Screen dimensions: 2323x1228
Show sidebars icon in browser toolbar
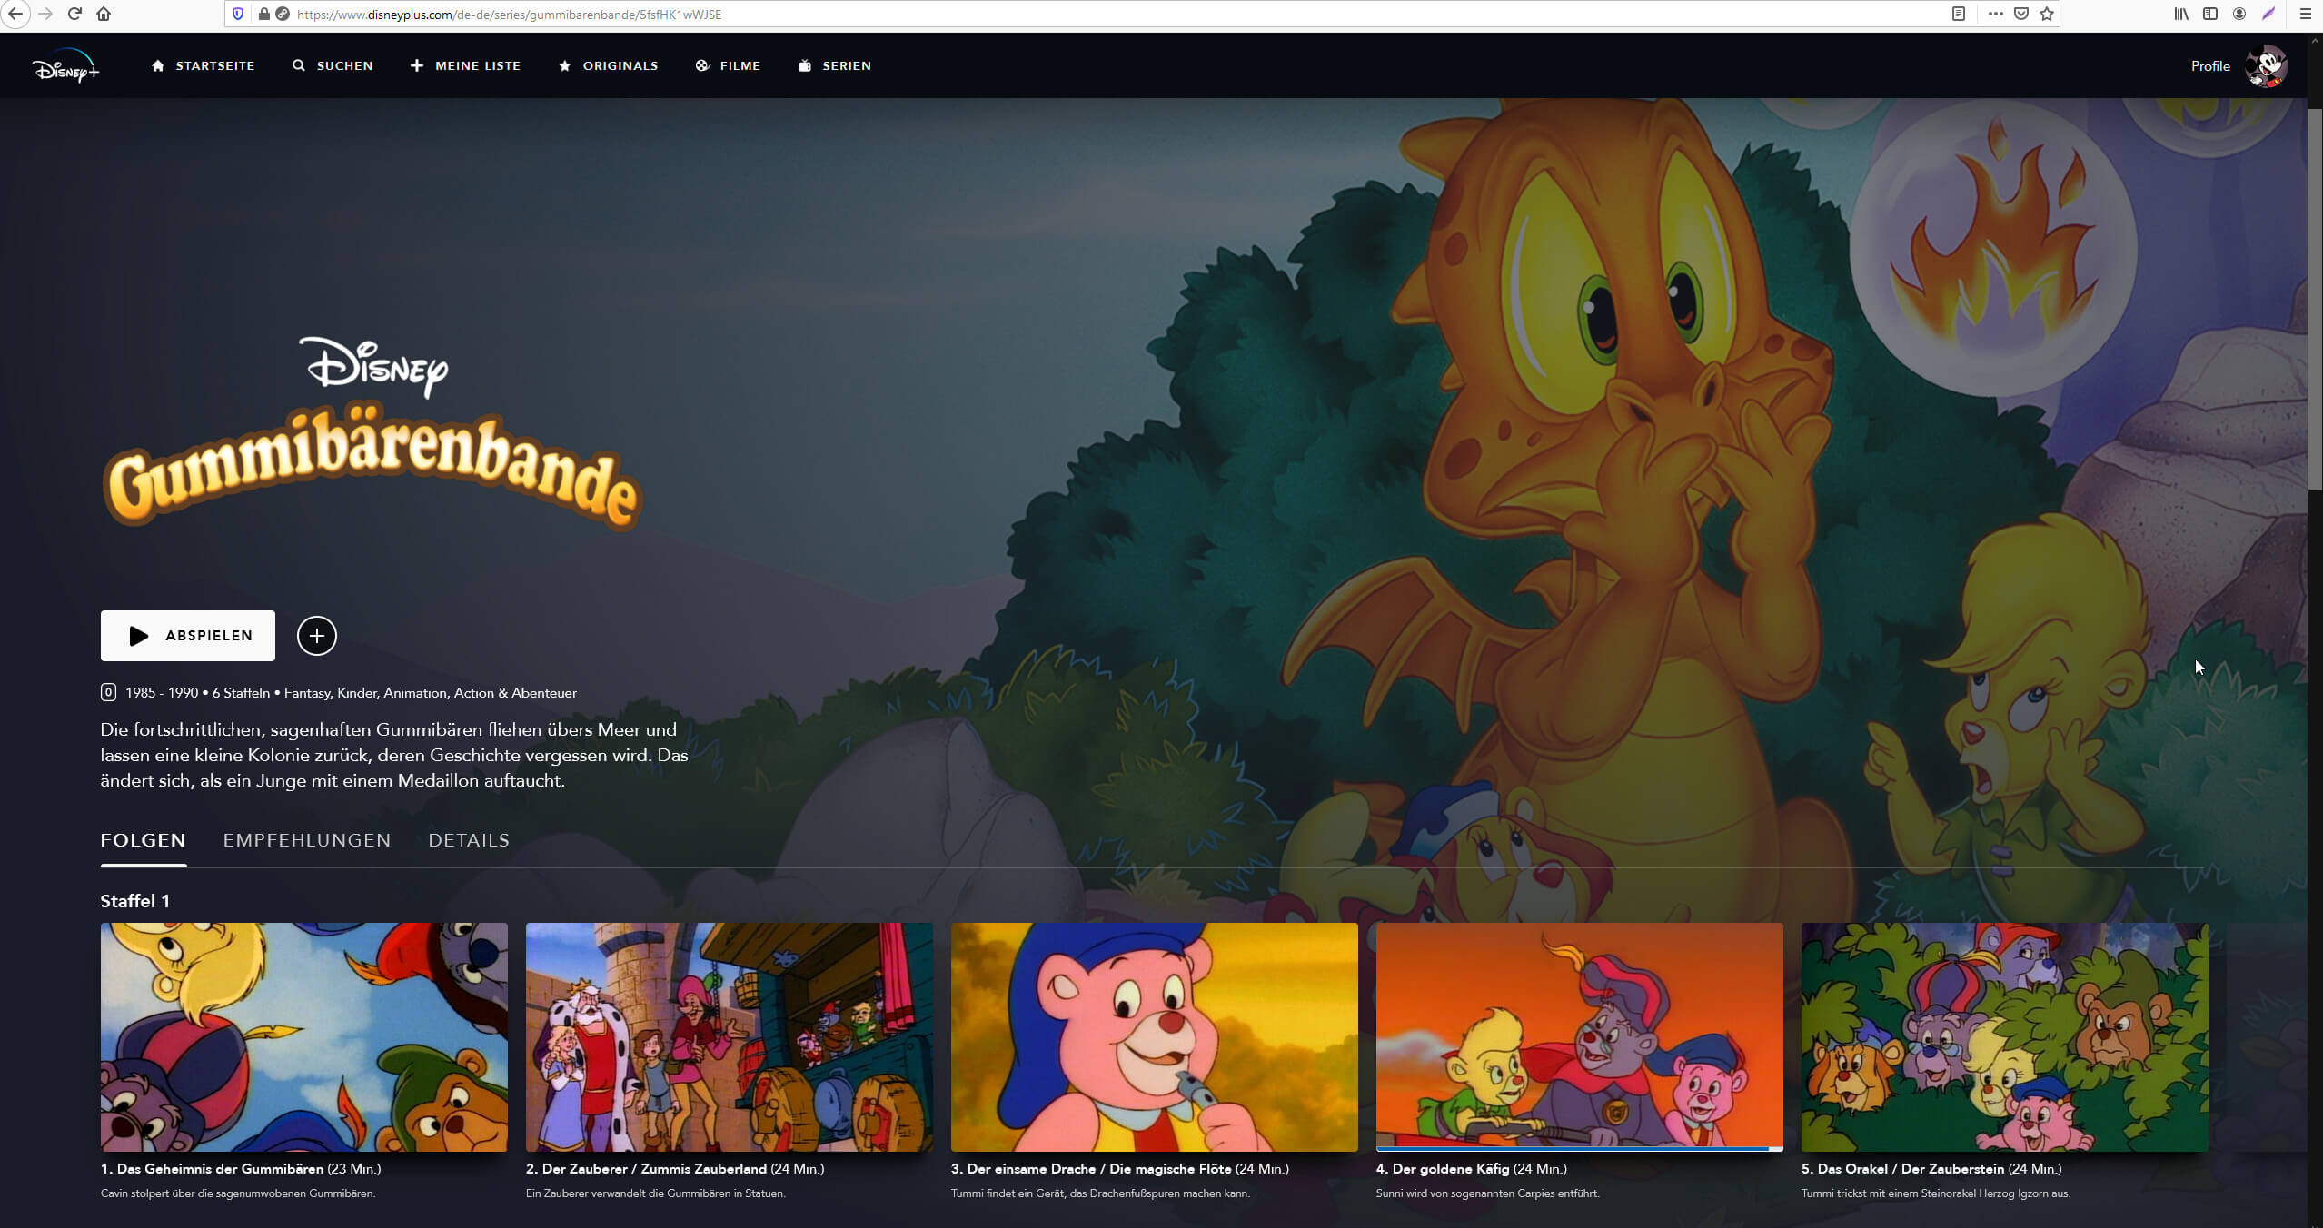point(2210,14)
